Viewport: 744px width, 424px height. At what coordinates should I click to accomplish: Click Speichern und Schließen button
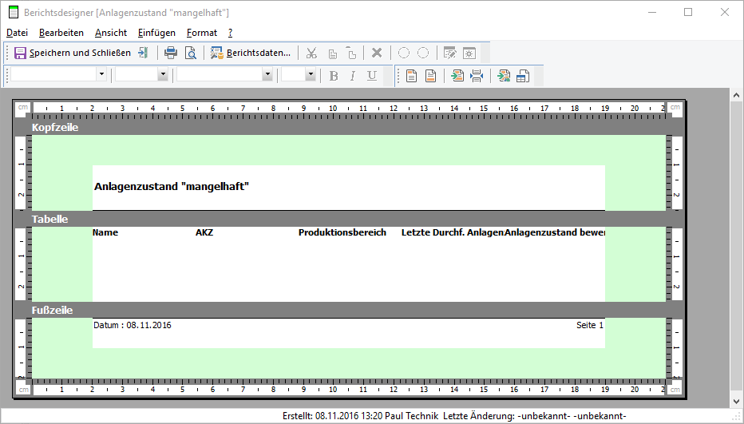[72, 53]
